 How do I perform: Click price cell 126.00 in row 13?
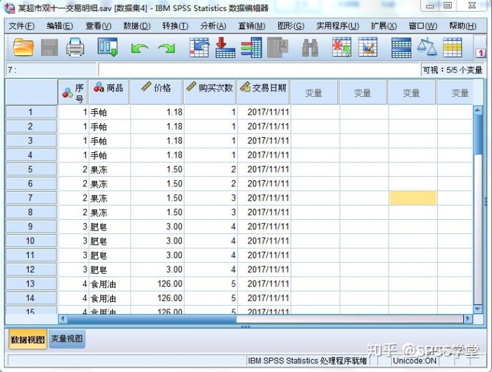[x=156, y=284]
